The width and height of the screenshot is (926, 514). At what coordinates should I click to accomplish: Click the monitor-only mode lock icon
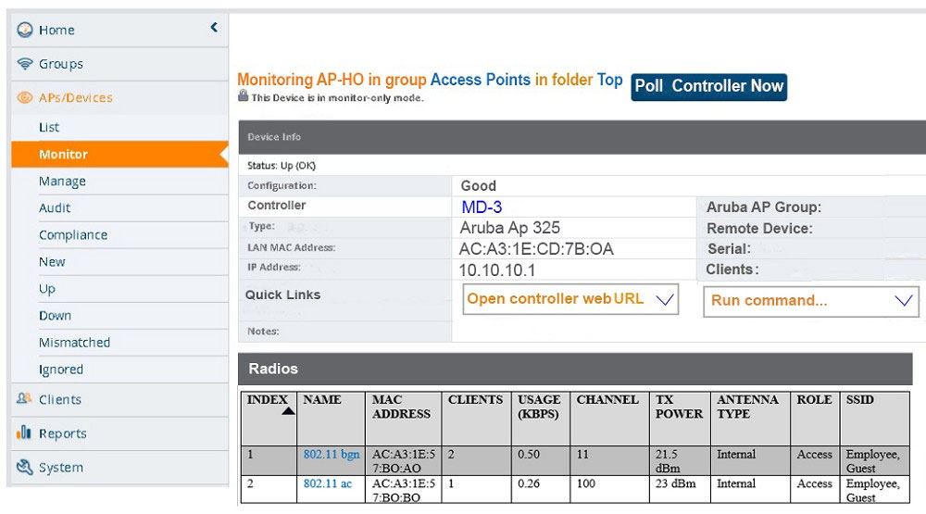(243, 95)
